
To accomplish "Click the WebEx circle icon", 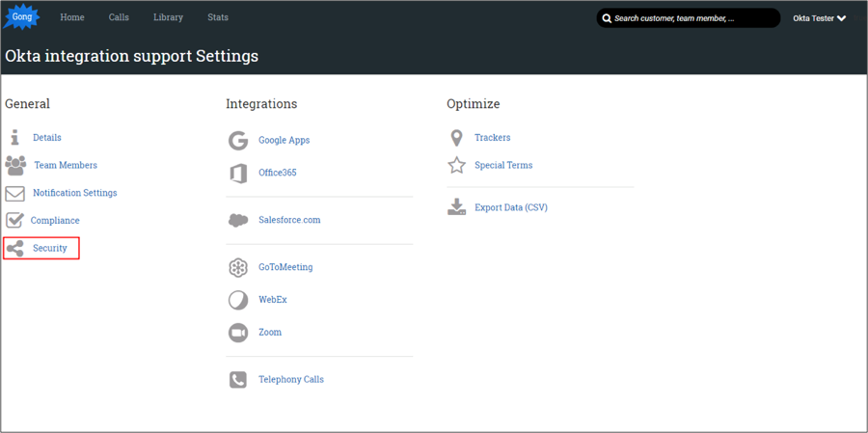I will coord(238,300).
